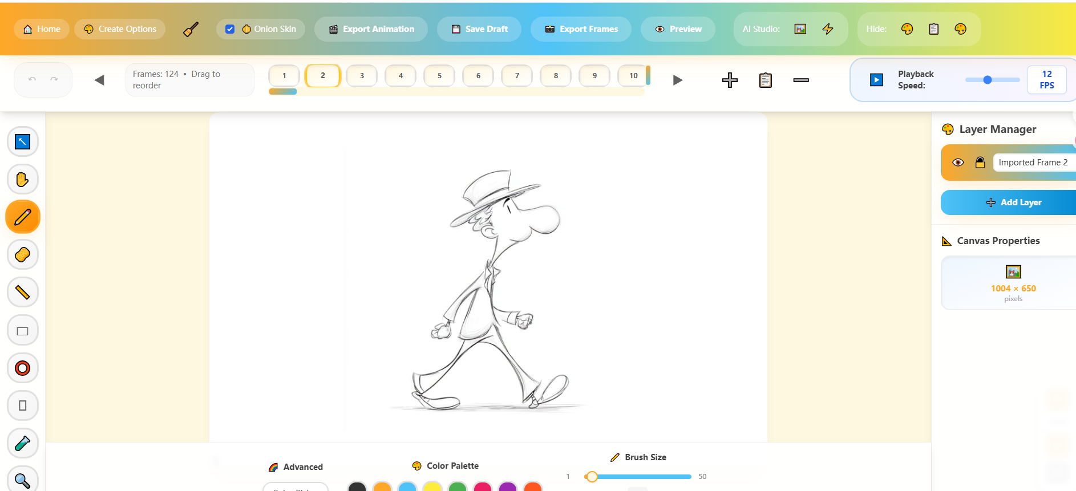Show the previous frames with the left arrow
Image resolution: width=1076 pixels, height=491 pixels.
point(99,80)
